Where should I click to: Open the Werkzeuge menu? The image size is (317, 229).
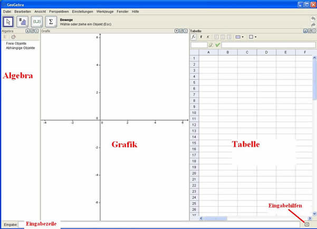pyautogui.click(x=105, y=12)
